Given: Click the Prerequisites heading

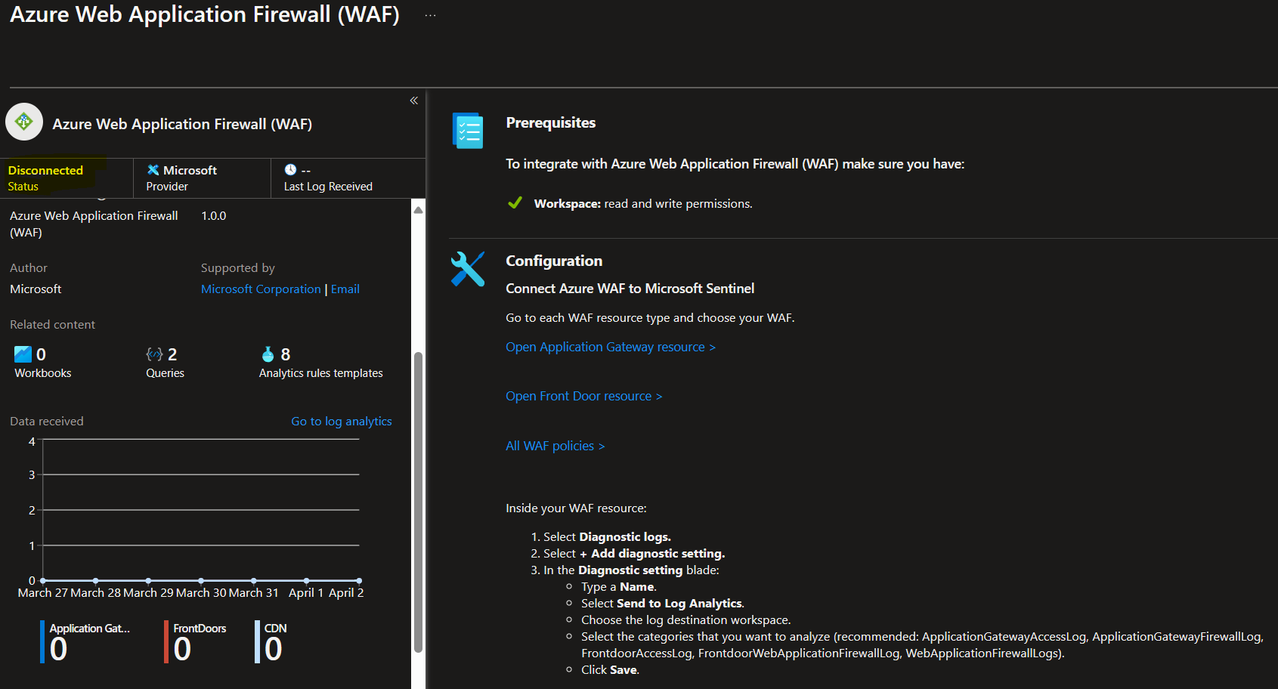Looking at the screenshot, I should click(551, 122).
